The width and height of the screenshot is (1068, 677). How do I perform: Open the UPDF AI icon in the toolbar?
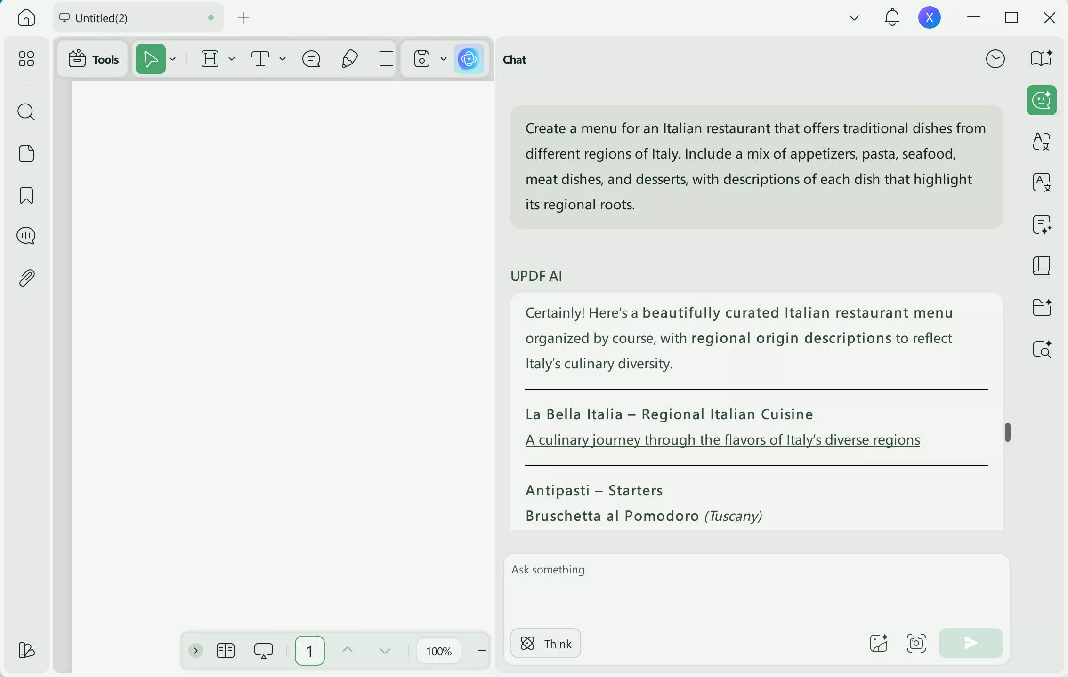469,59
